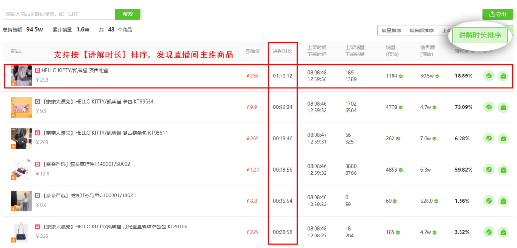Click verified shield icon beside 528.0

point(437,201)
